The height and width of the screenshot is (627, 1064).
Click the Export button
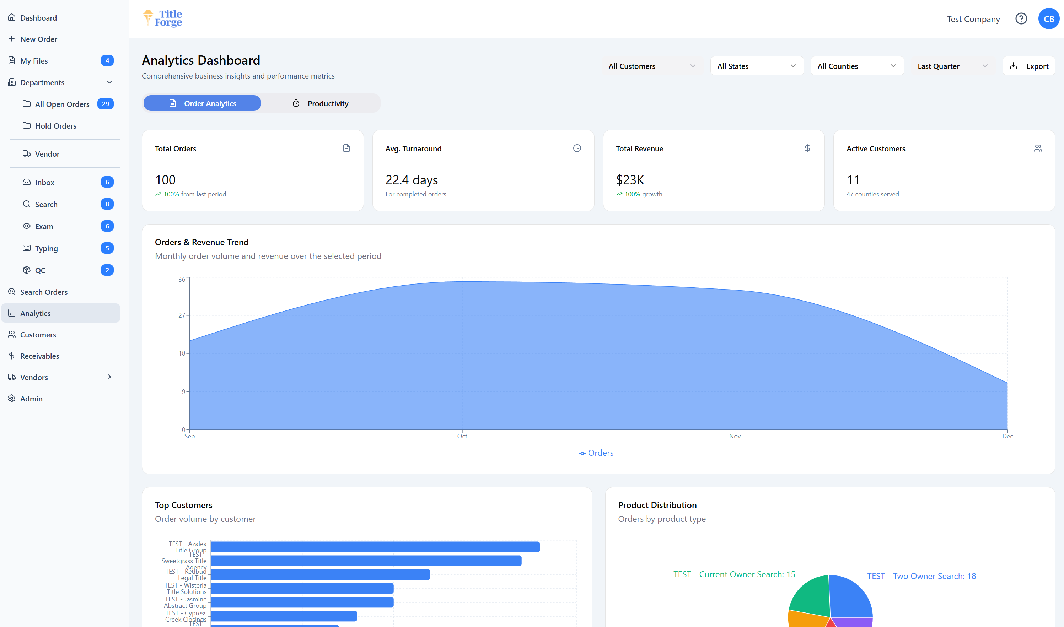(1029, 66)
